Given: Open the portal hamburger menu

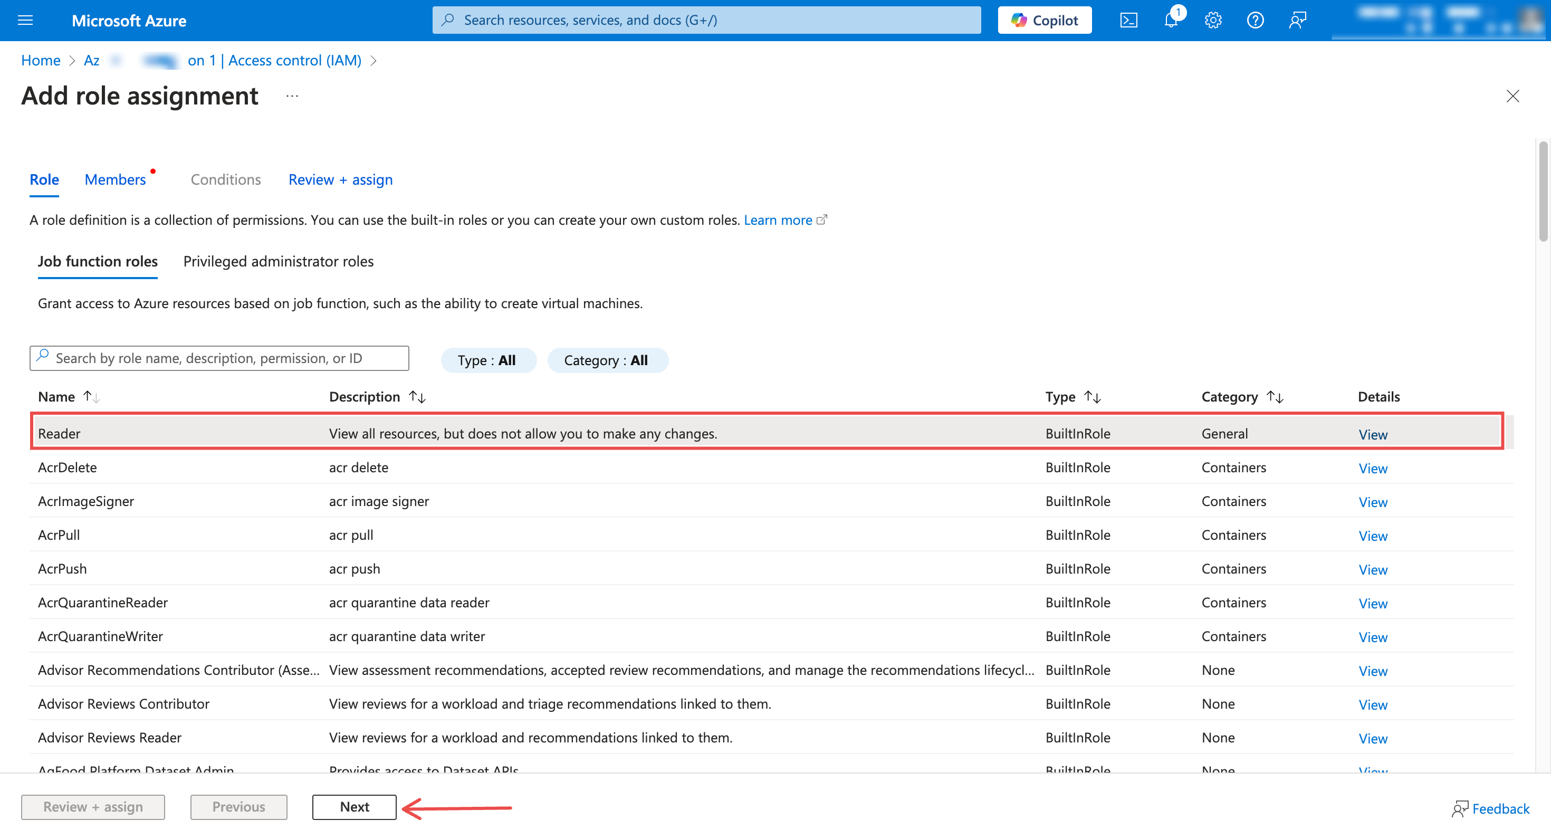Looking at the screenshot, I should tap(25, 20).
